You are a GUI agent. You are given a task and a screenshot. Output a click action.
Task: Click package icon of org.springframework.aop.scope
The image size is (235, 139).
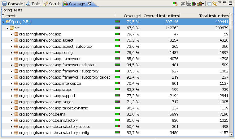coord(16,89)
